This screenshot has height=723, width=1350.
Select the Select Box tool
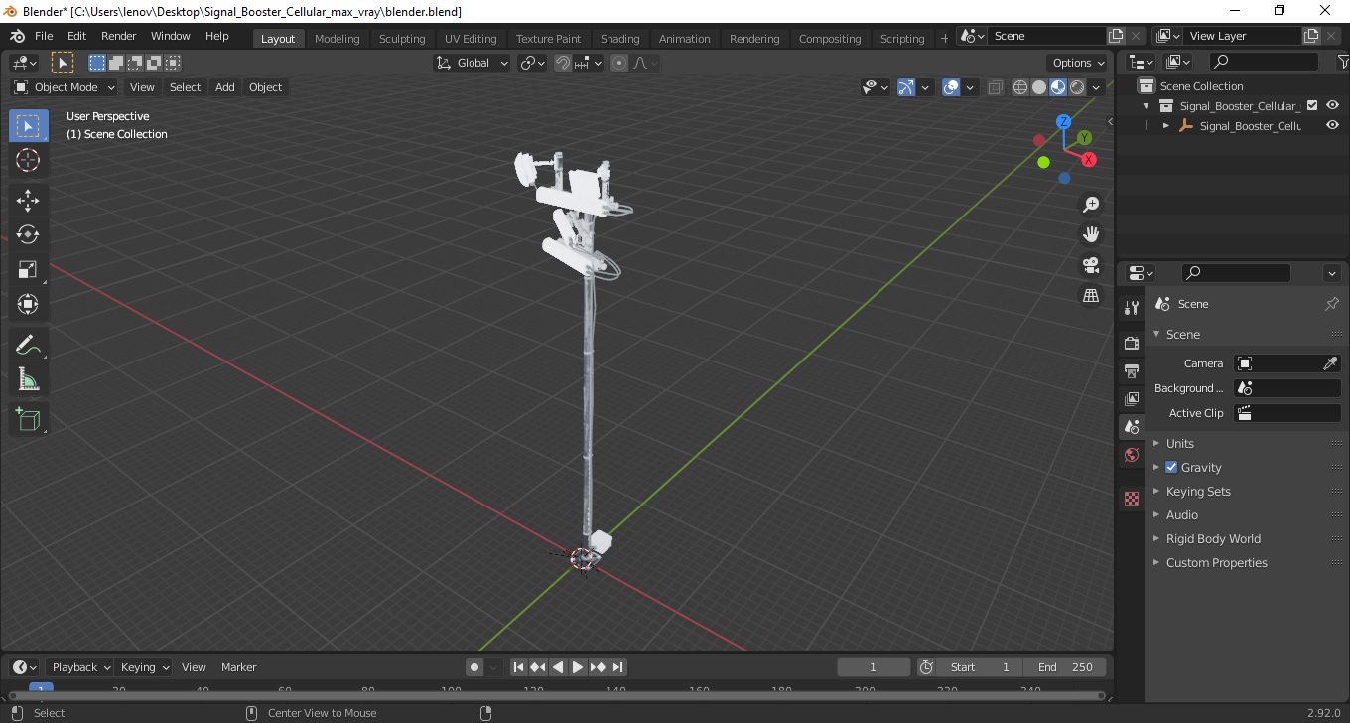point(28,126)
